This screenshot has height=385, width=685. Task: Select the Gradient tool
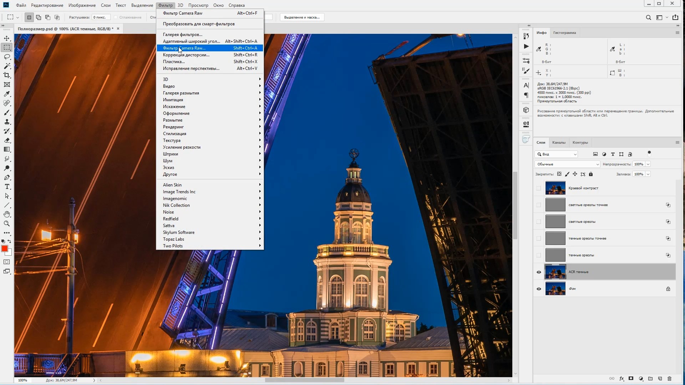click(6, 149)
